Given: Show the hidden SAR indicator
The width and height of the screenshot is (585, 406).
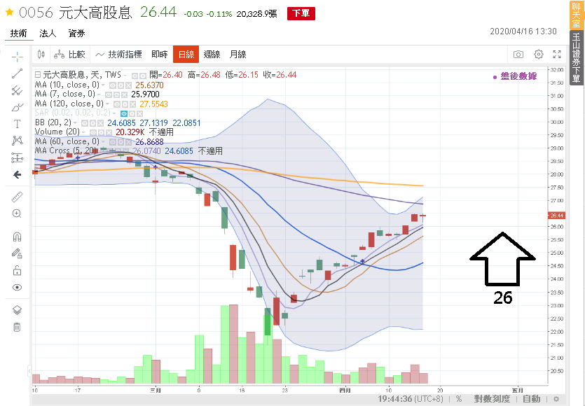Looking at the screenshot, I should pyautogui.click(x=124, y=113).
